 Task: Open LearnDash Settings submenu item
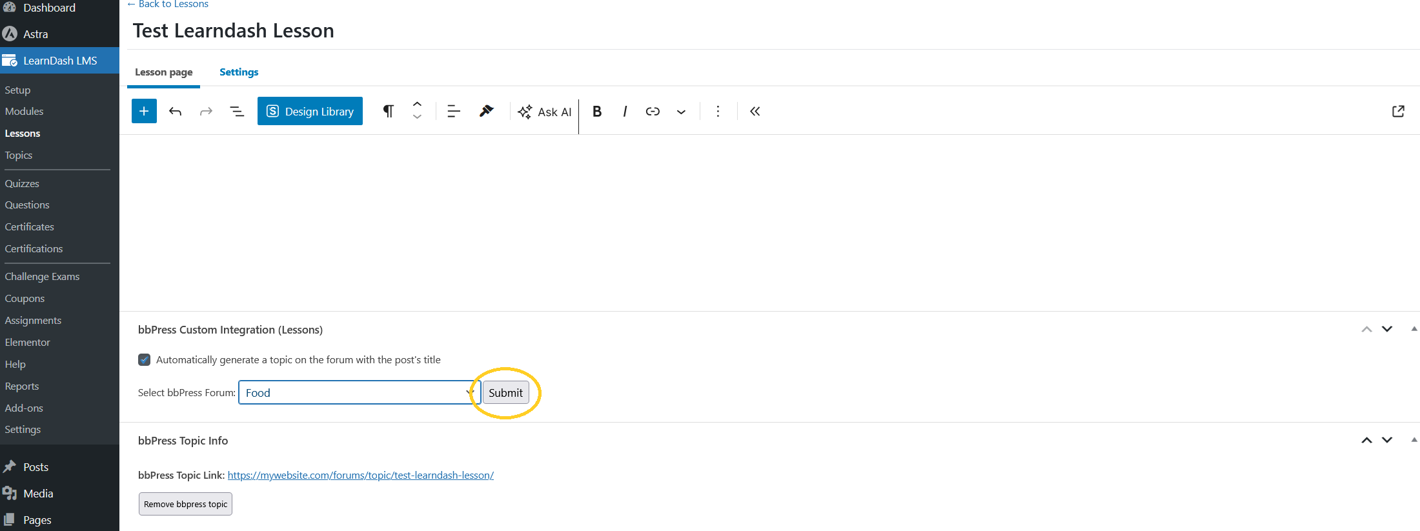23,429
